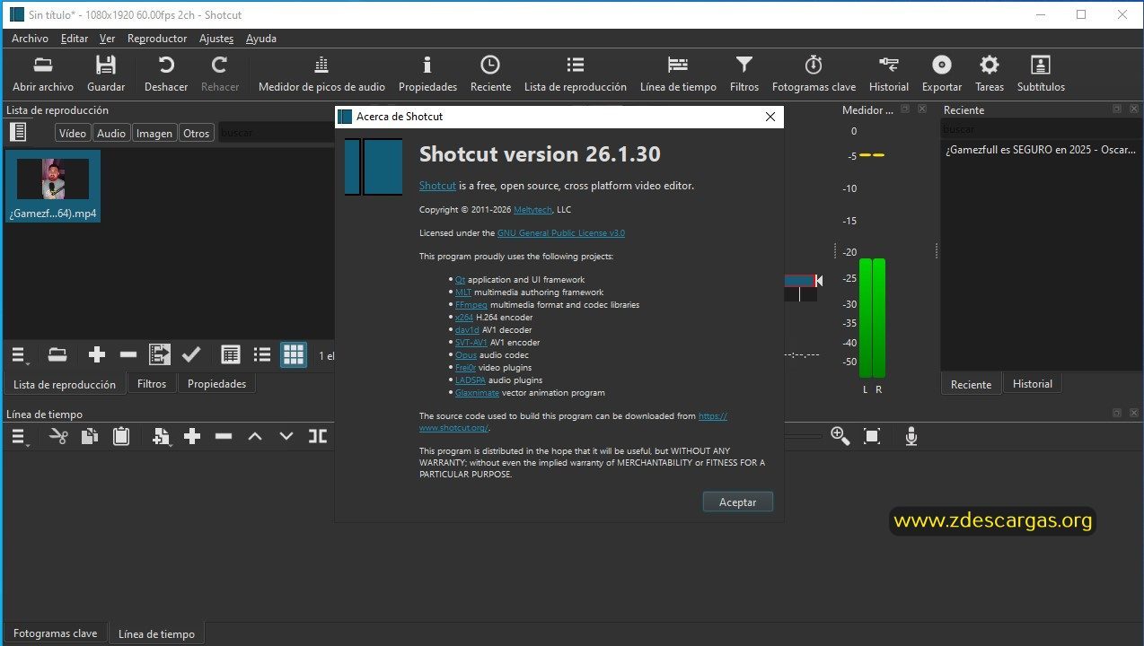Select the Historial tab in Reciente panel

pos(1033,383)
